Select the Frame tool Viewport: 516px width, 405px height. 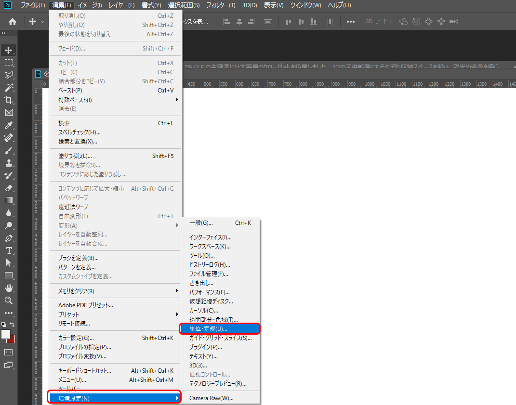point(9,113)
